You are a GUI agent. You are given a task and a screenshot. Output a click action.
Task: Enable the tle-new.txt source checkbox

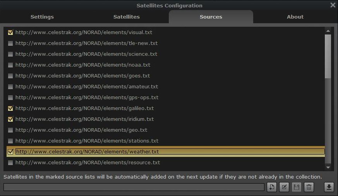tap(10, 43)
